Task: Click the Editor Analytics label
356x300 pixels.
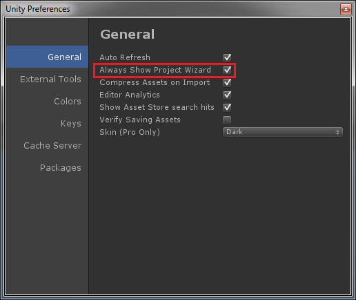Action: pos(130,95)
